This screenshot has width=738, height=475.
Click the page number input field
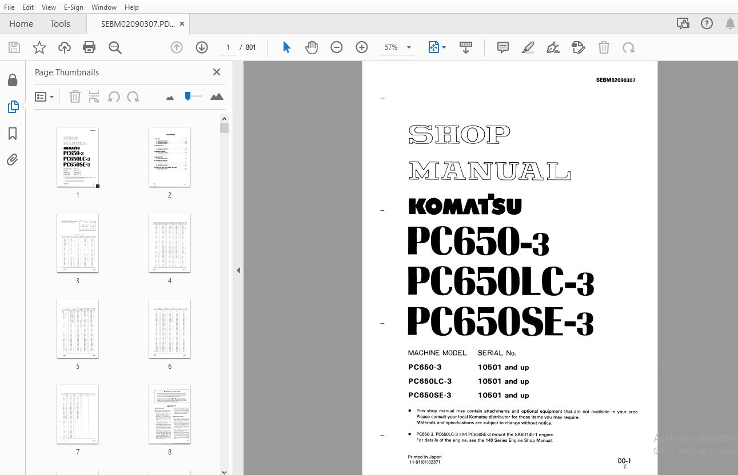coord(228,47)
